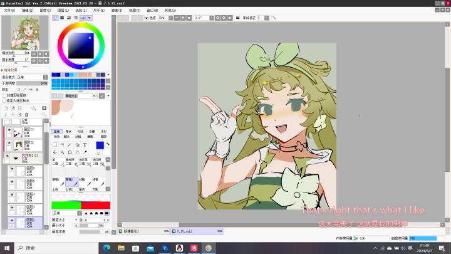Toggle the scratchpad panel icon
The image size is (451, 254).
click(89, 18)
